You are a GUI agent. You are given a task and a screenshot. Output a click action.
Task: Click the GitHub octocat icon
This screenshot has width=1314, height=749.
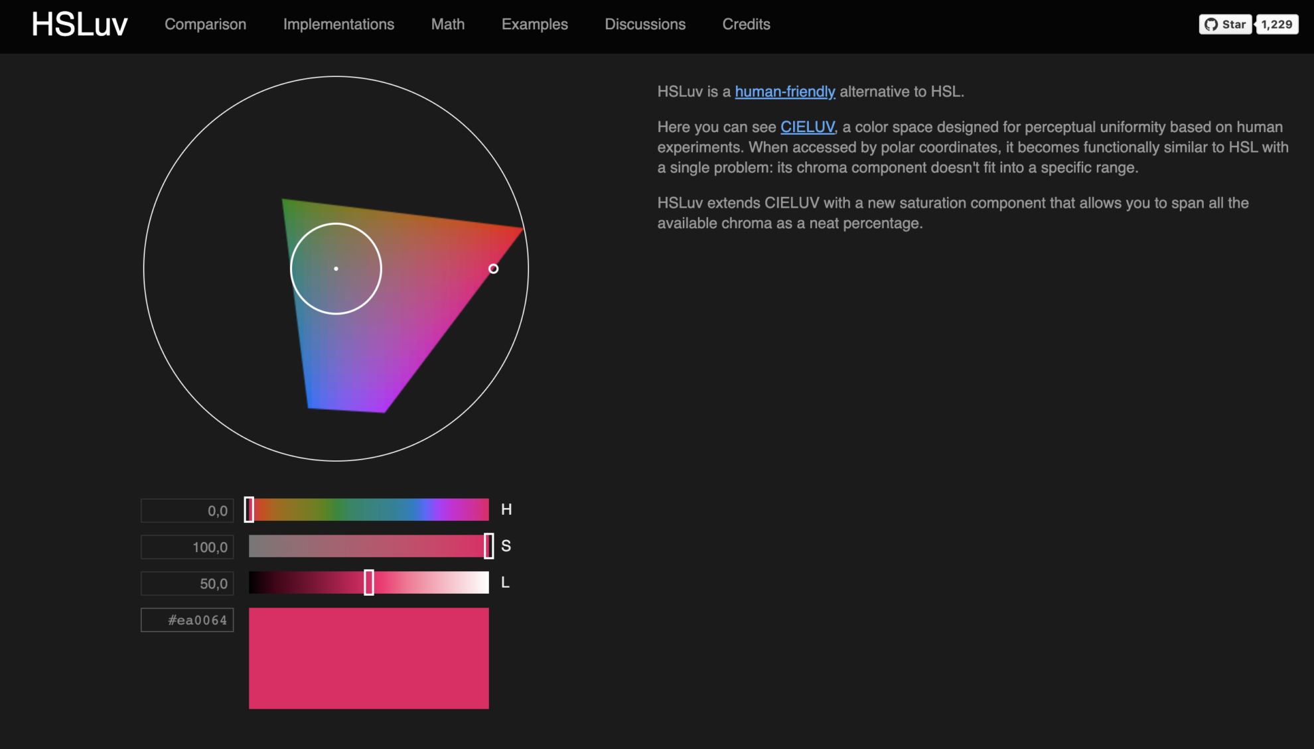pyautogui.click(x=1212, y=24)
